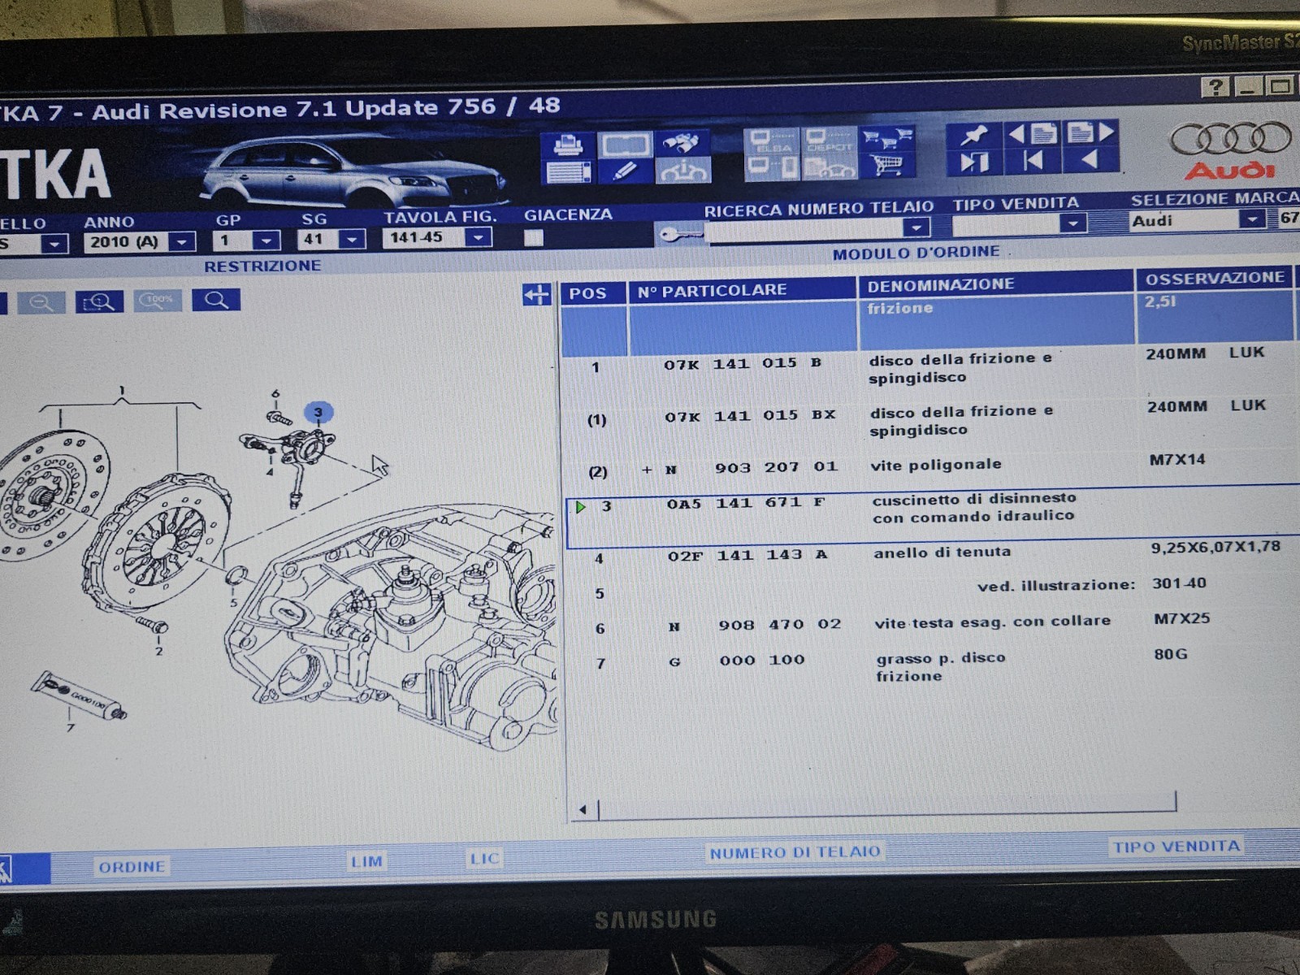The width and height of the screenshot is (1300, 975).
Task: Open the SG dropdown showing 41
Action: [351, 239]
